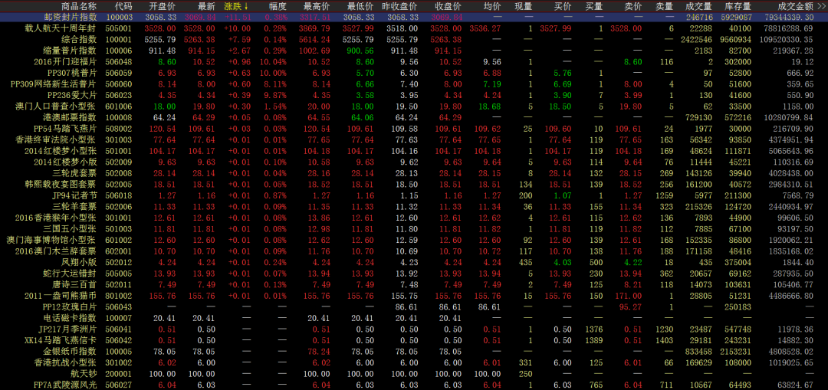Viewport: 828px width, 390px height.
Task: Select the 缩量普片指数 row
Action: pyautogui.click(x=414, y=50)
